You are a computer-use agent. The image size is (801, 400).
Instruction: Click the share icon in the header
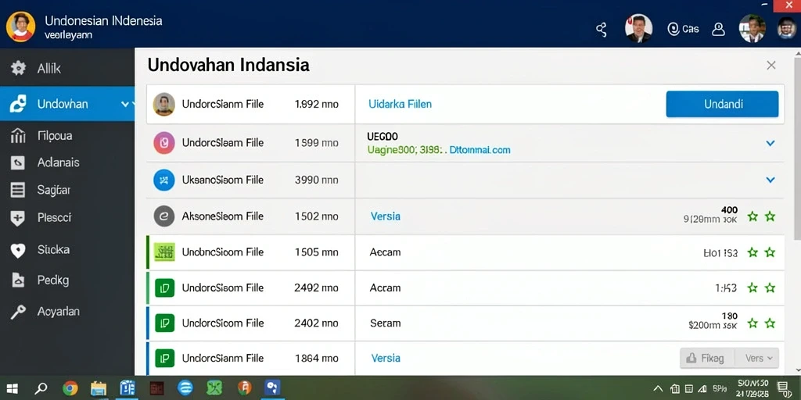[x=602, y=29]
